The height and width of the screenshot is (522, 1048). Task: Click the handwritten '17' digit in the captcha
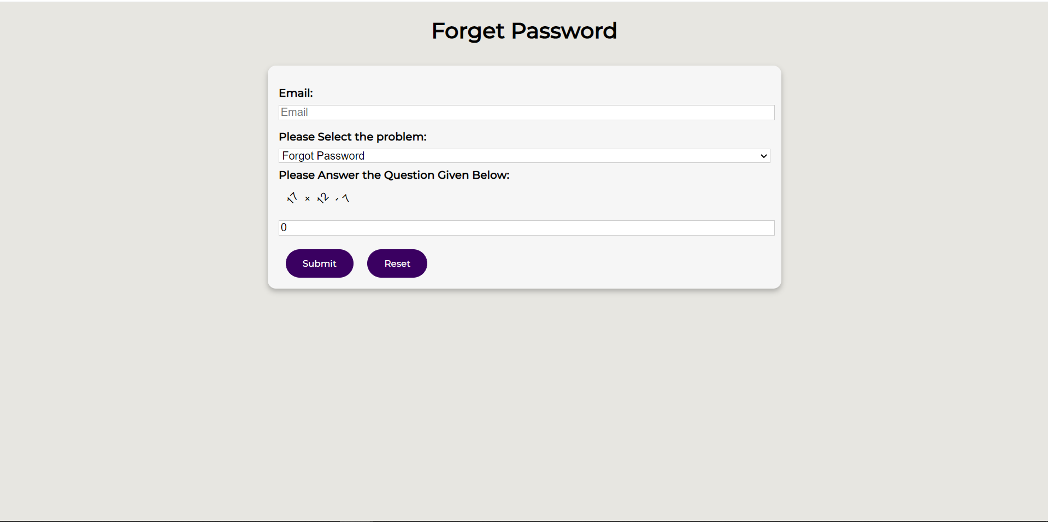[x=292, y=198]
